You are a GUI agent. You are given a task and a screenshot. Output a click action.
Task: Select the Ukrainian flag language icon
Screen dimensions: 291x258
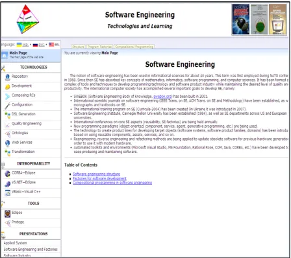click(x=19, y=45)
